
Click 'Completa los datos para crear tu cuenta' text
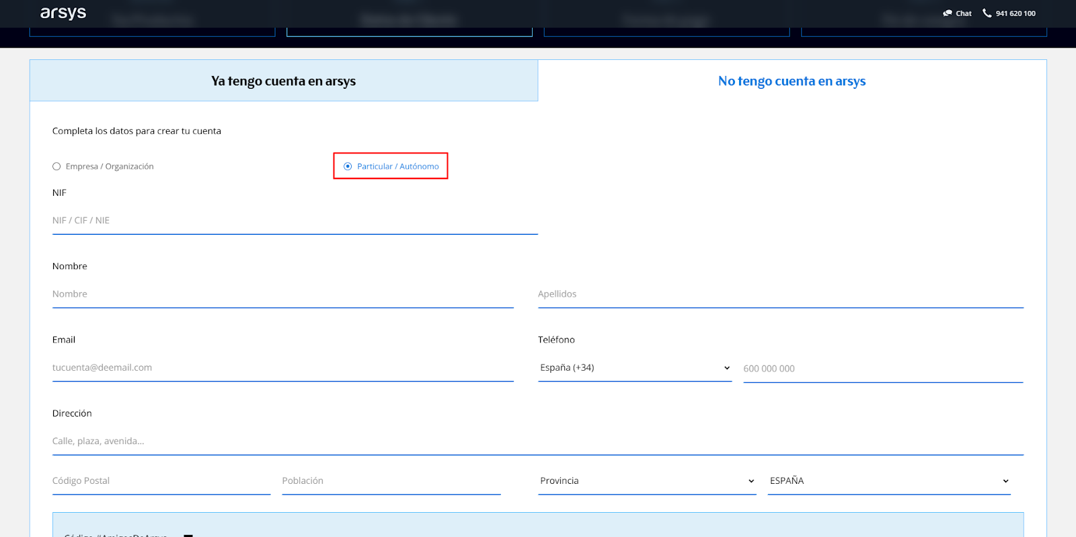(137, 131)
